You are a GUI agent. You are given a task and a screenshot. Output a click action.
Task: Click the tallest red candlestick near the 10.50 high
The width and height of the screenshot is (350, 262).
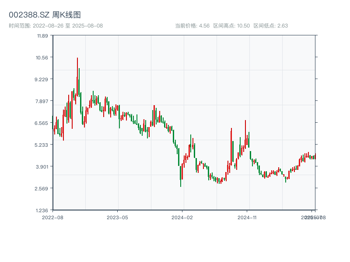pyautogui.click(x=77, y=77)
